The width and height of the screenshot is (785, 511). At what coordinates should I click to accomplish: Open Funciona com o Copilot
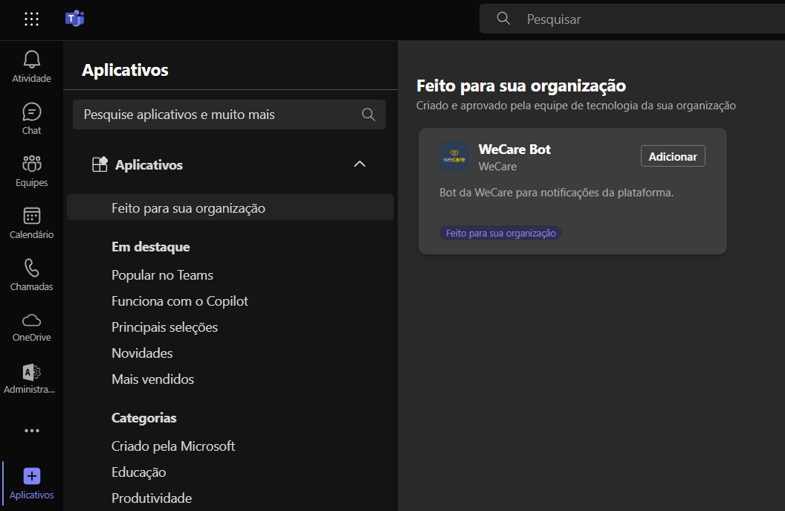pyautogui.click(x=180, y=301)
